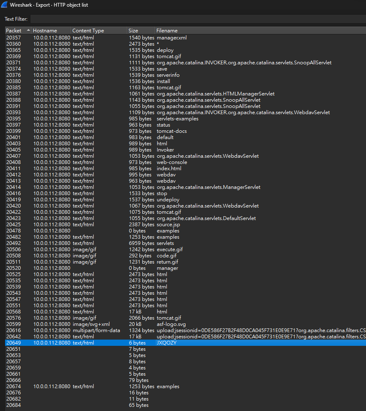Select the ManagerServlet row
Screen dimensions: 366x411
point(185,187)
